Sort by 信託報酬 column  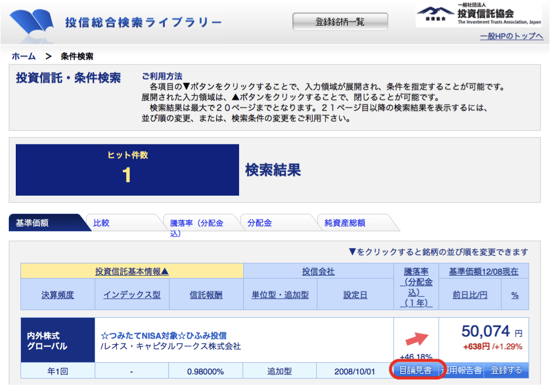tap(206, 295)
